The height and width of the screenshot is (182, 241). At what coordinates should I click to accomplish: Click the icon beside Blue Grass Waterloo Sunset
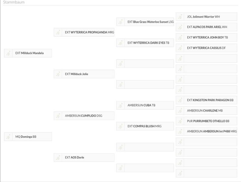point(120,22)
